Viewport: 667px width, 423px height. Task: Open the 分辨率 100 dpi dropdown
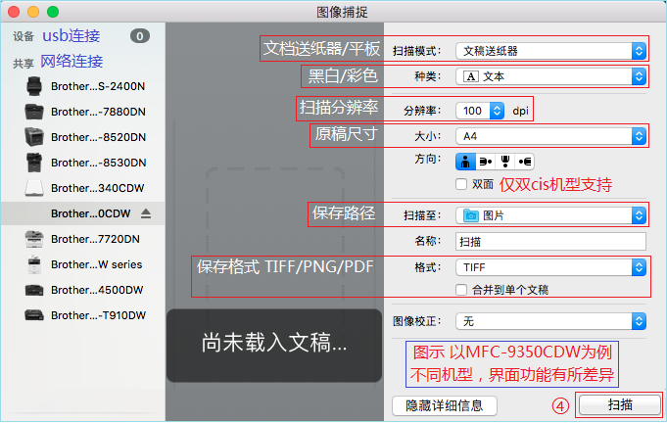tap(480, 111)
